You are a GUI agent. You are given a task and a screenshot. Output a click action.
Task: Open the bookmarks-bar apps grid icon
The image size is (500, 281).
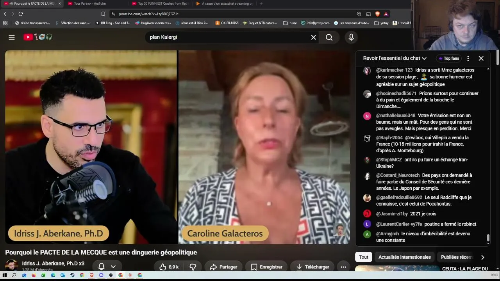(5, 23)
